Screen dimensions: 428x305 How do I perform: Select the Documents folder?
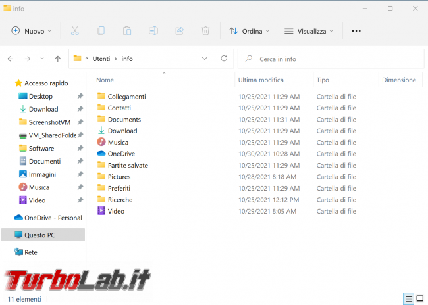coord(124,120)
